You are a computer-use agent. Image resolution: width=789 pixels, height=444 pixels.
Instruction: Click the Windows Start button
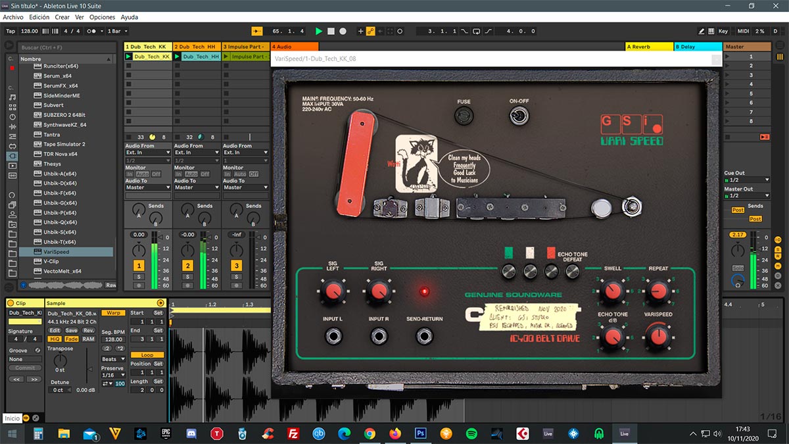coord(12,433)
